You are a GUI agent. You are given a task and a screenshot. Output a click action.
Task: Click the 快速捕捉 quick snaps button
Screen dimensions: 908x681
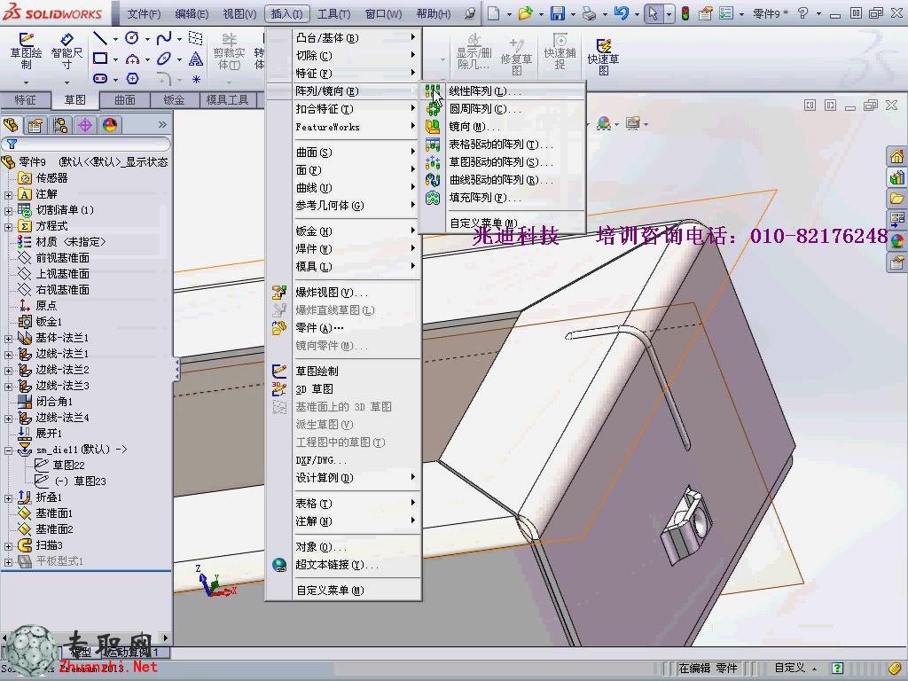tap(560, 52)
